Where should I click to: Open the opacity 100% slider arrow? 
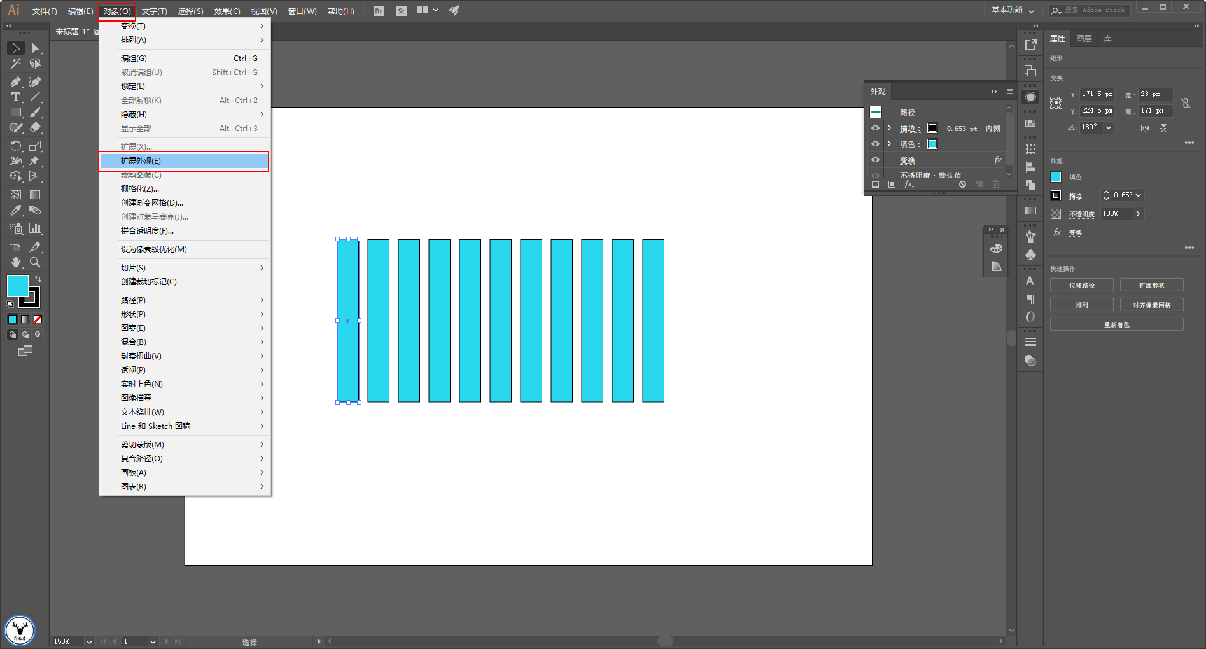(1139, 214)
